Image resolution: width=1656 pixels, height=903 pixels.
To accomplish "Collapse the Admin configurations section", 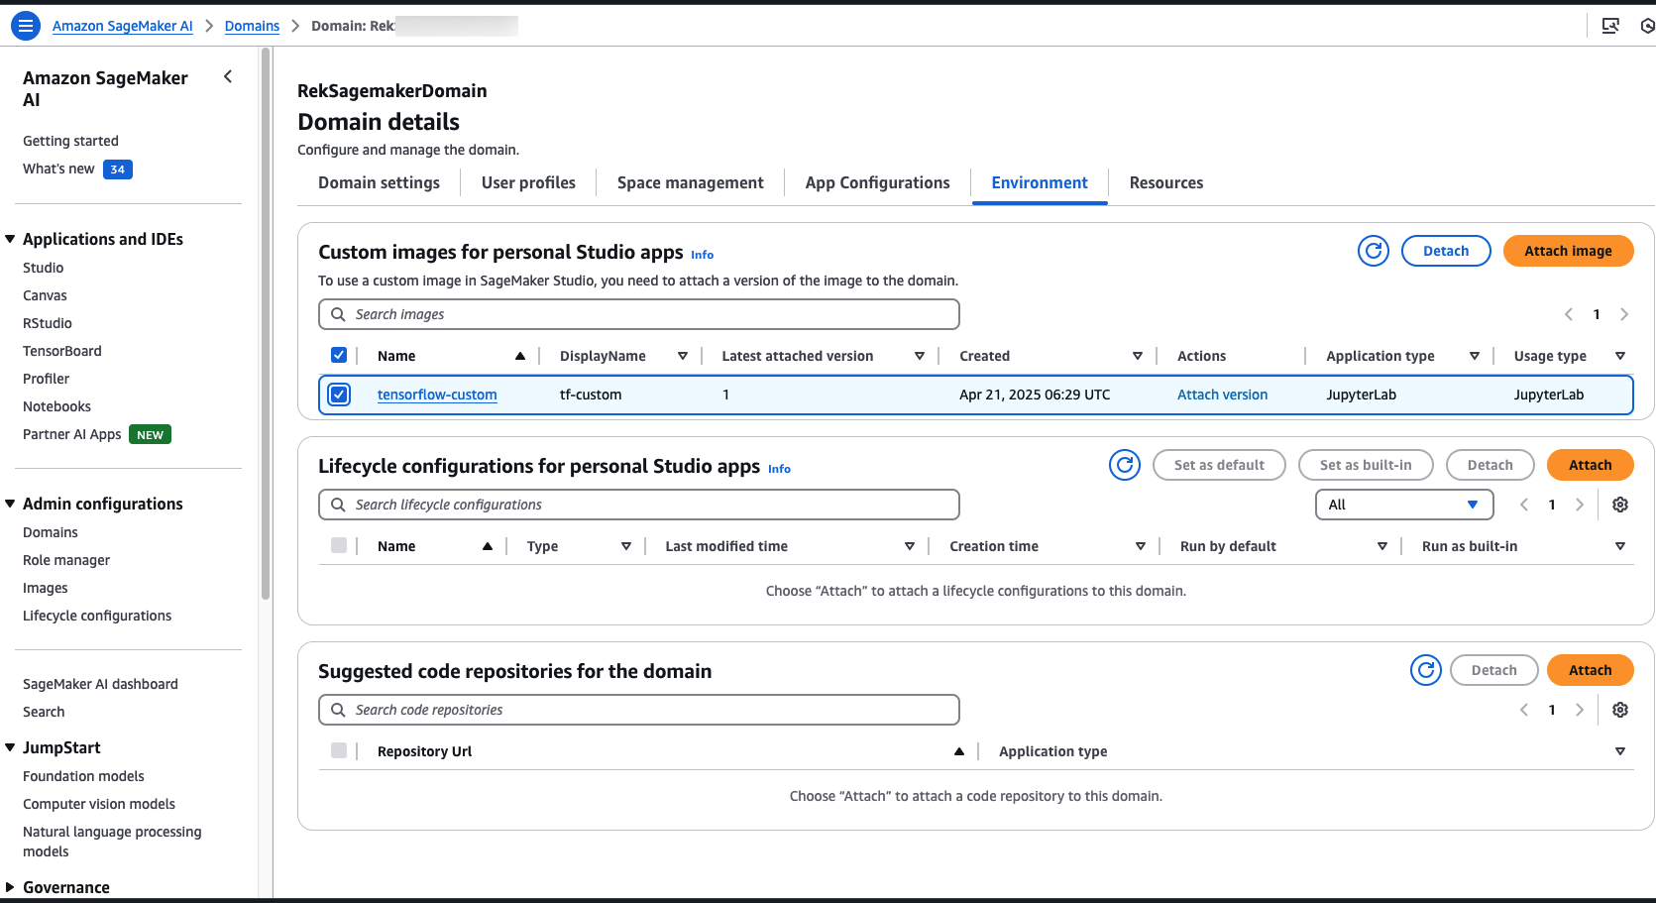I will (10, 504).
